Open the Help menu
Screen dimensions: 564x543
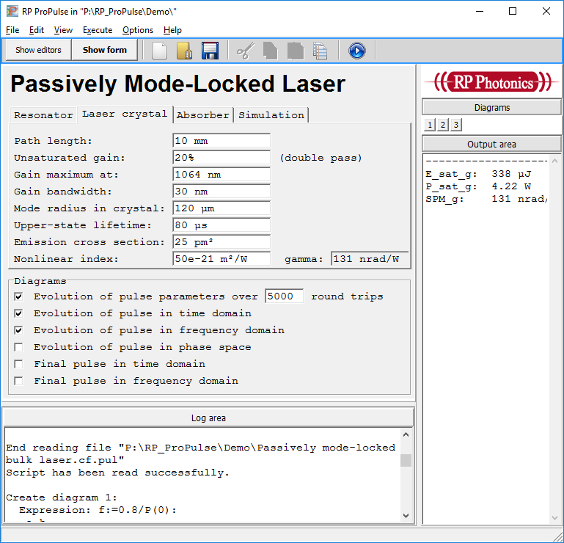tap(172, 30)
